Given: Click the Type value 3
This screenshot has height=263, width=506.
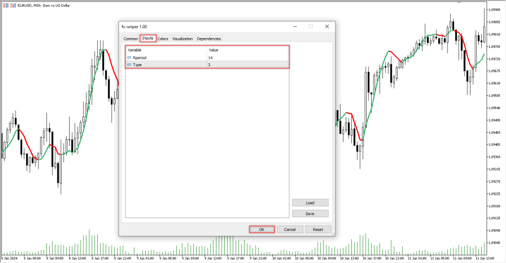Looking at the screenshot, I should pos(209,65).
